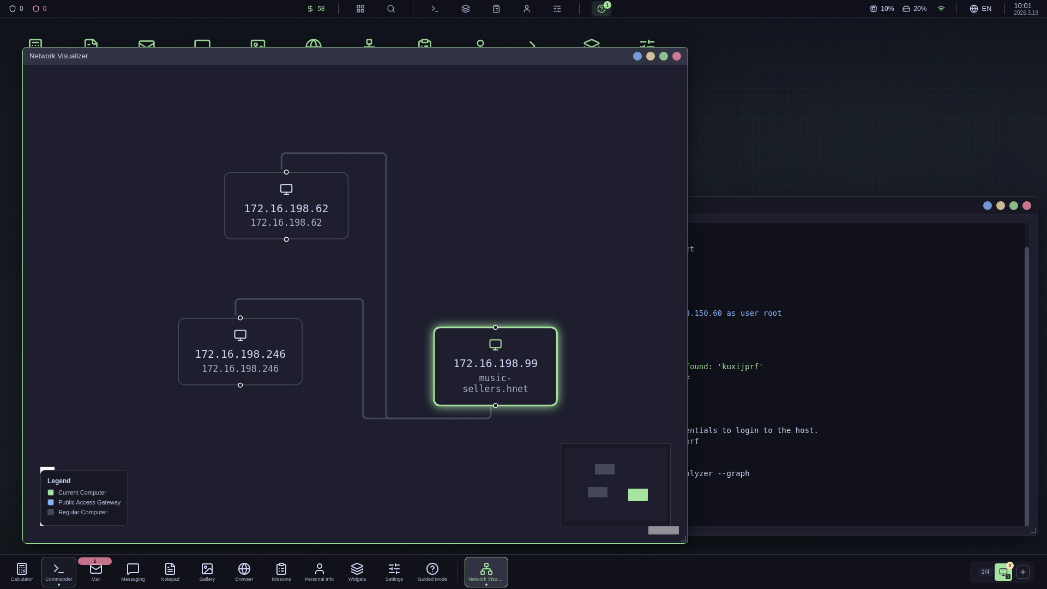The image size is (1047, 589).
Task: Change language by clicking EN indicator
Action: [980, 9]
